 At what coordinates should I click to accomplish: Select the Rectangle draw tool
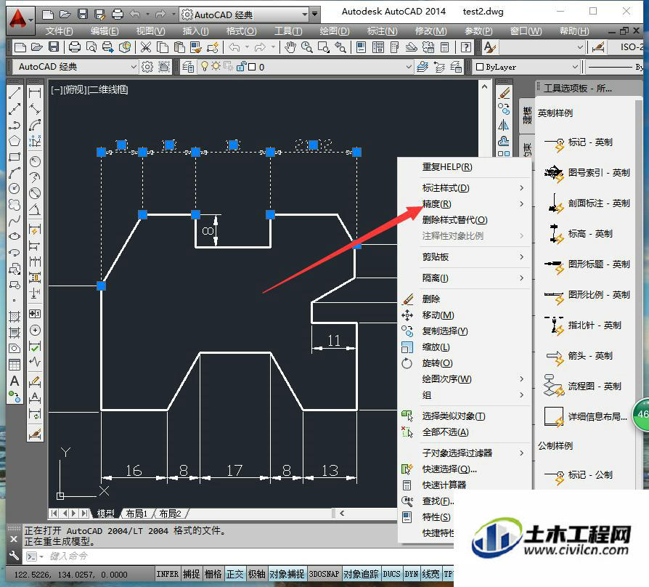15,157
